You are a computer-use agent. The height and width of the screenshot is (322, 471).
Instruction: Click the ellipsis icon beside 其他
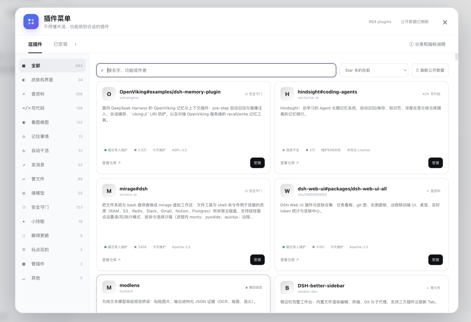point(24,279)
